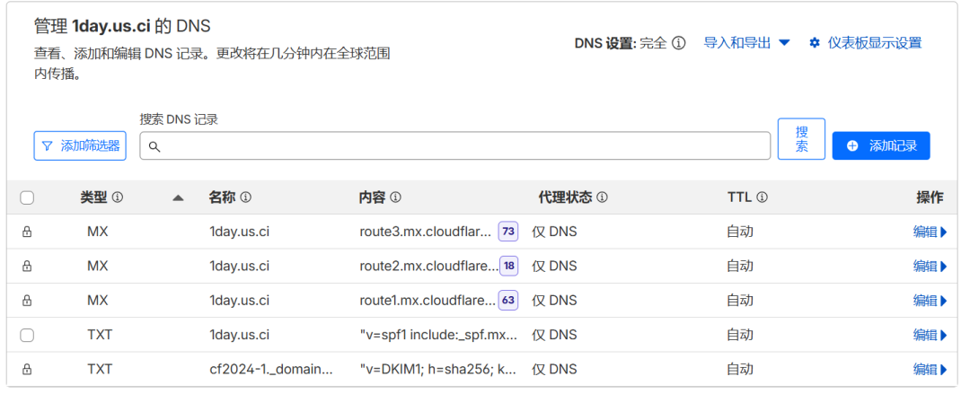970x394 pixels.
Task: Open the 导入和导出 dropdown
Action: pyautogui.click(x=746, y=43)
